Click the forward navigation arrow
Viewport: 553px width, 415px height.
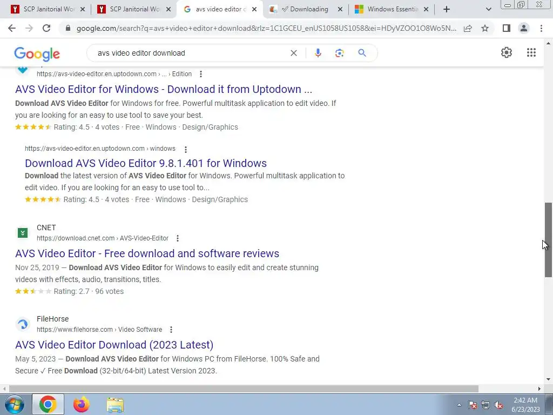pos(29,28)
